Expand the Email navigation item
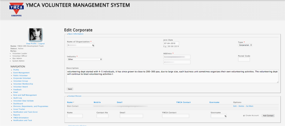The width and height of the screenshot is (285, 126). 11,92
